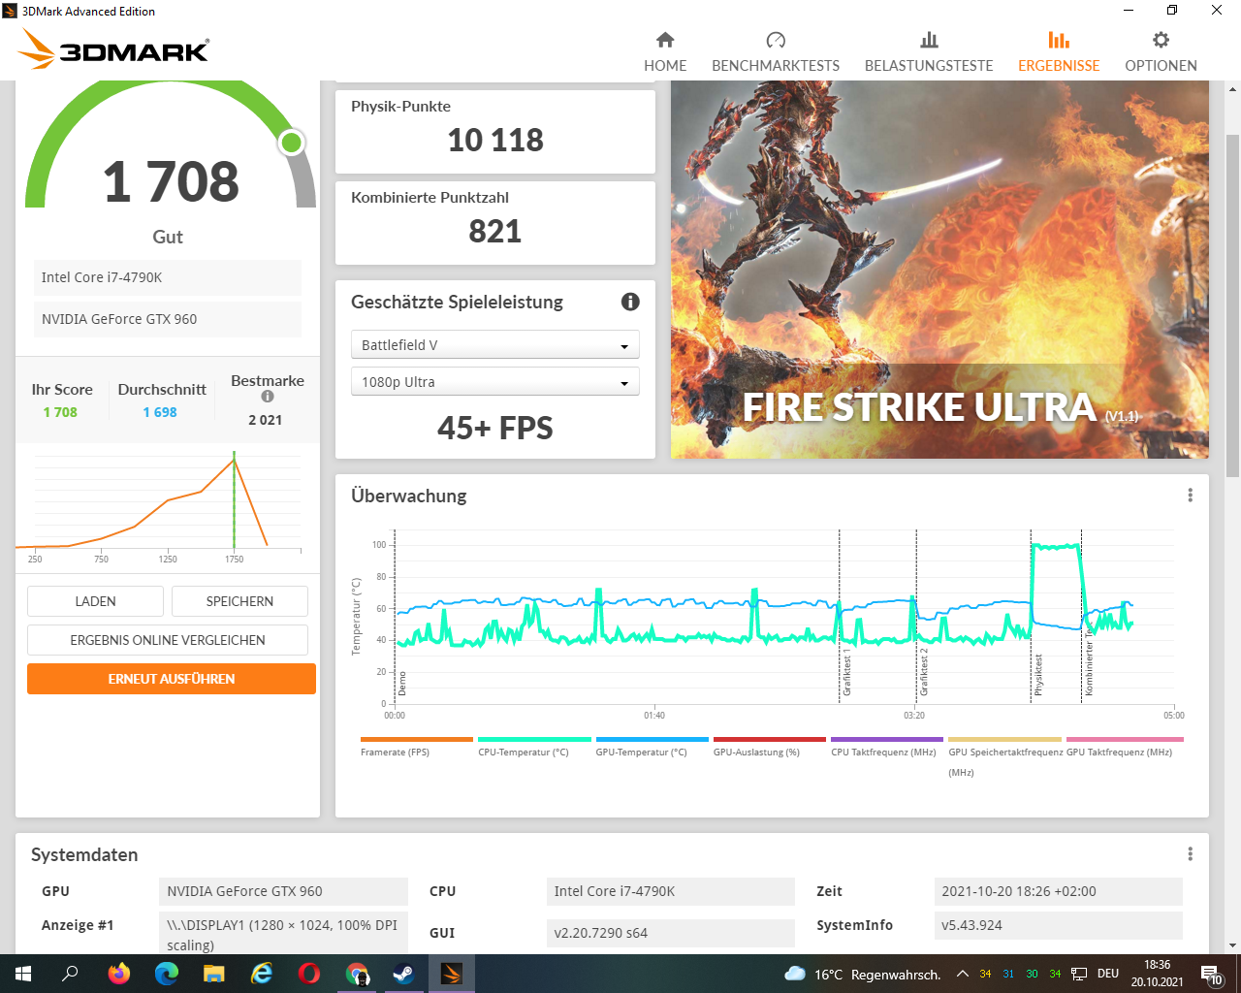The image size is (1241, 993).
Task: Click the Bestmarke info icon
Action: coord(268,396)
